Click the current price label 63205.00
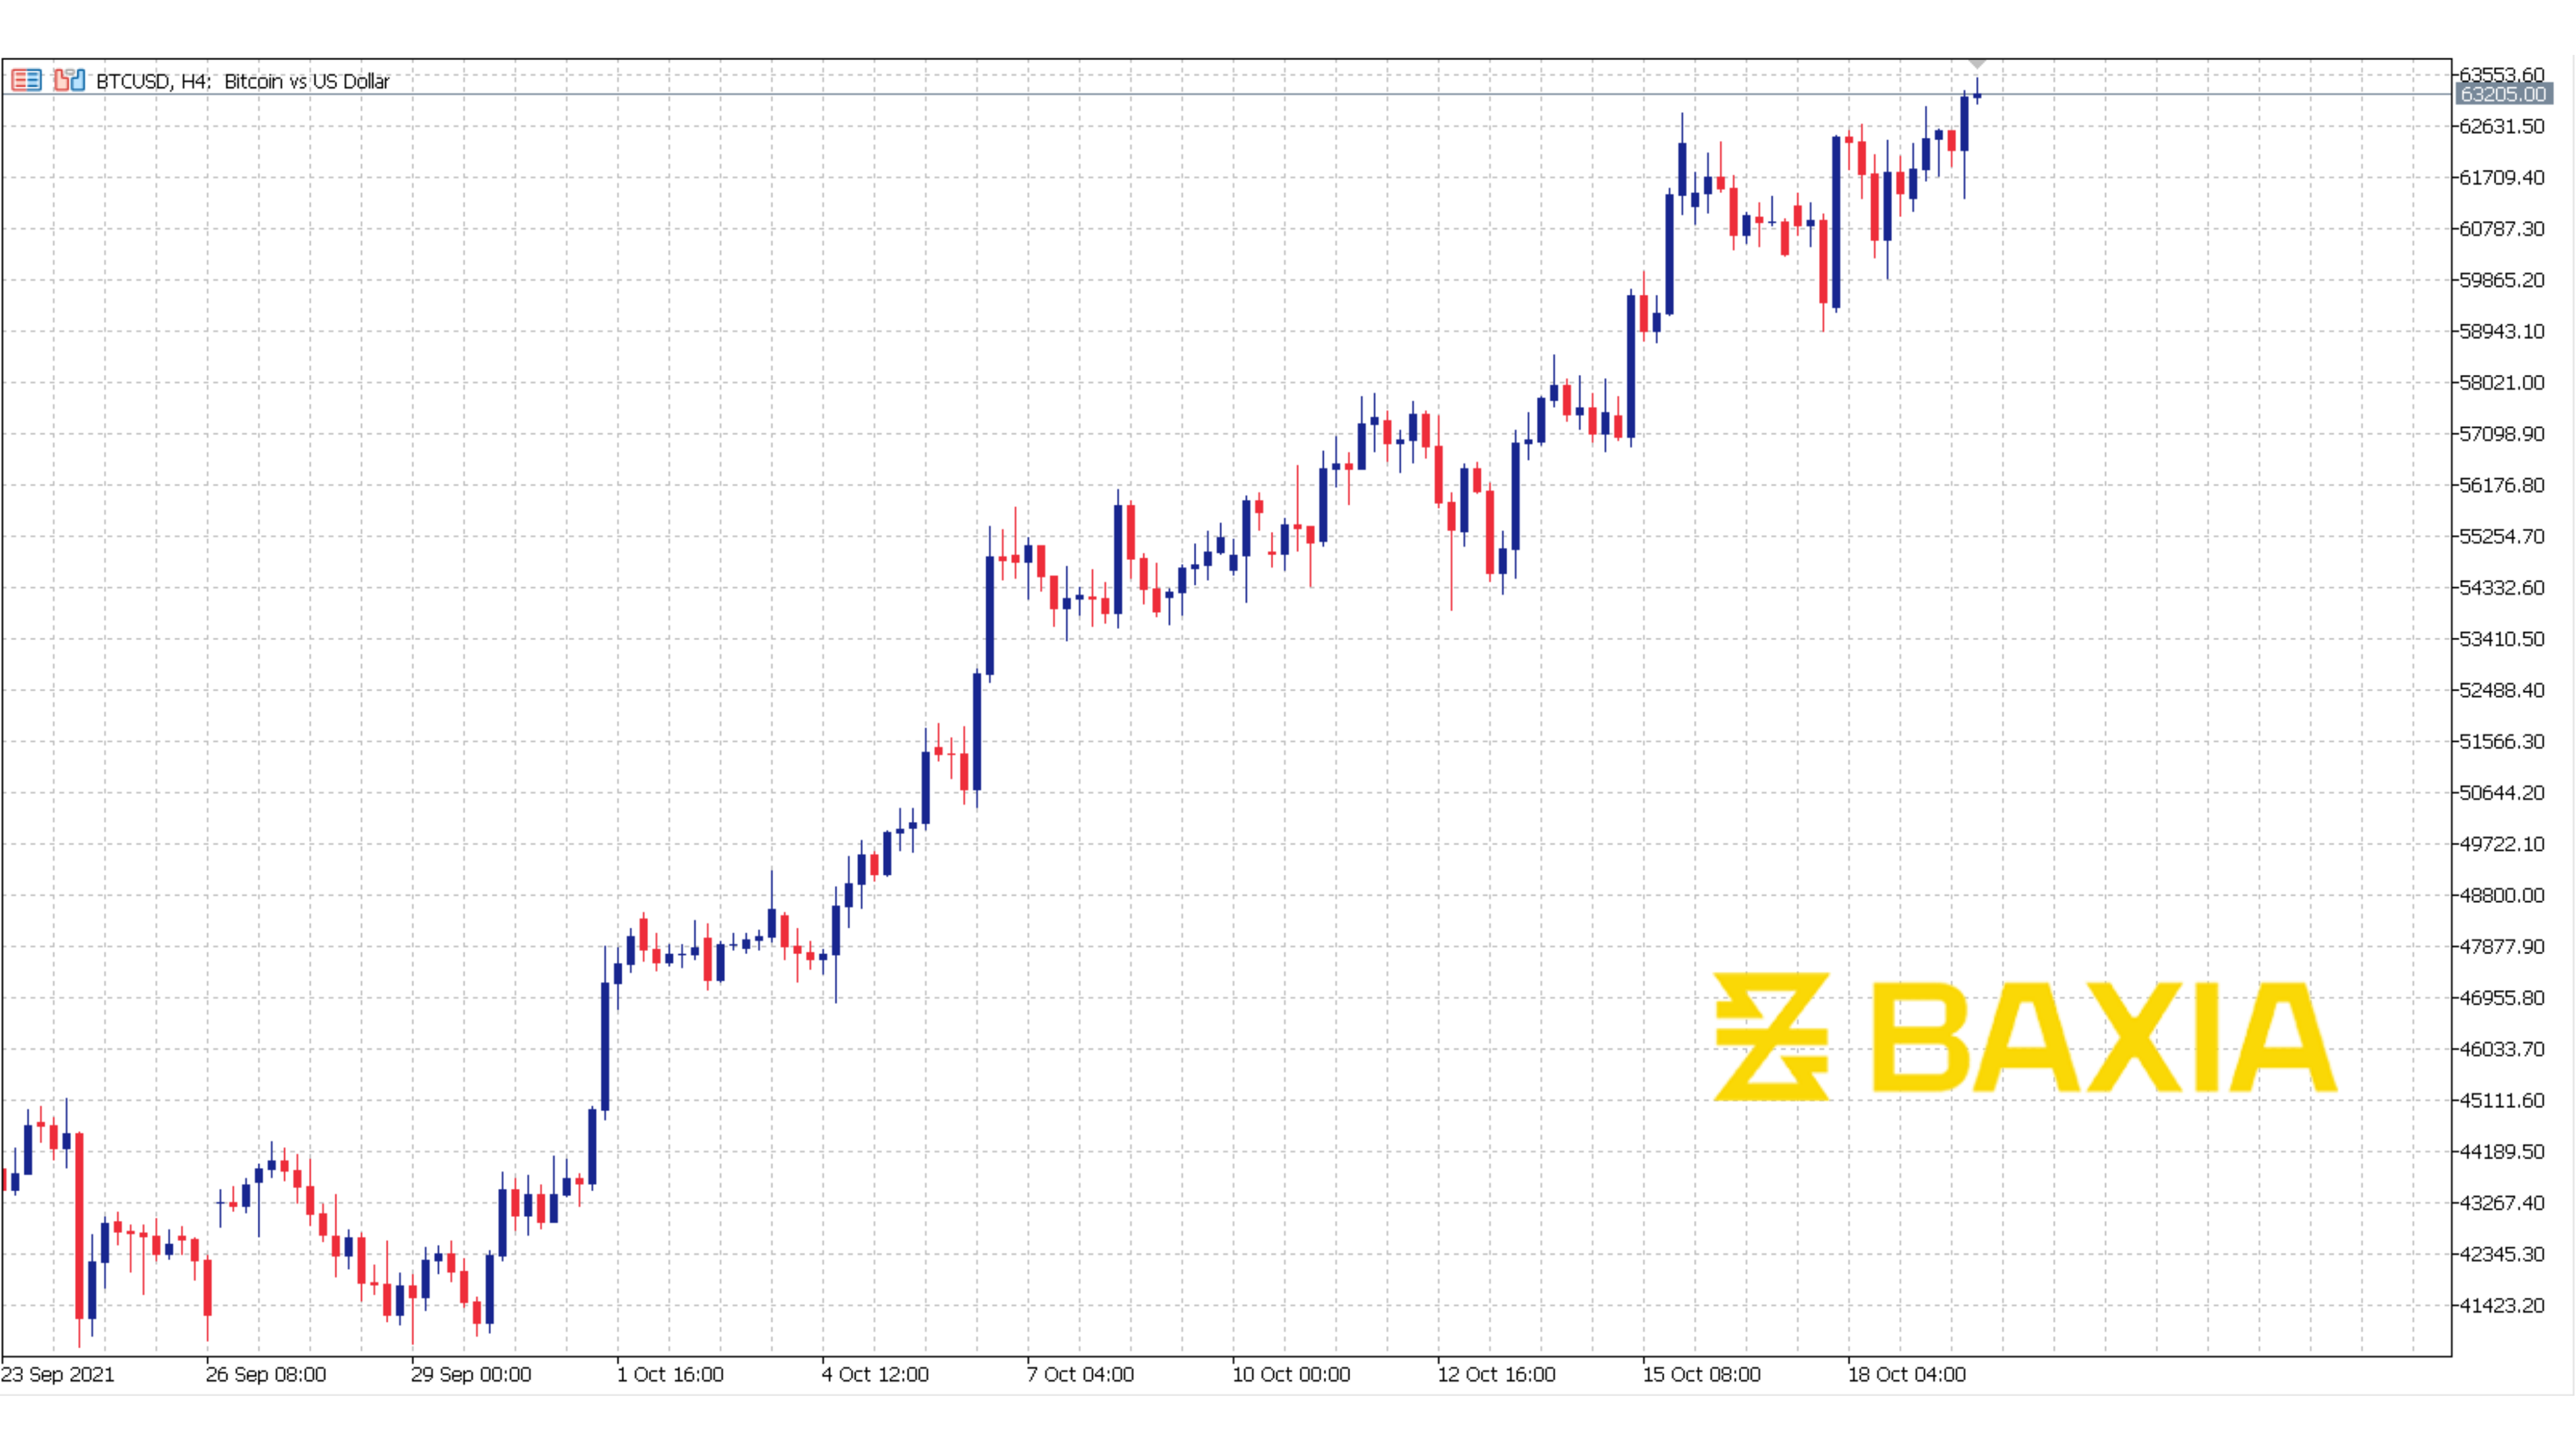 point(2504,94)
